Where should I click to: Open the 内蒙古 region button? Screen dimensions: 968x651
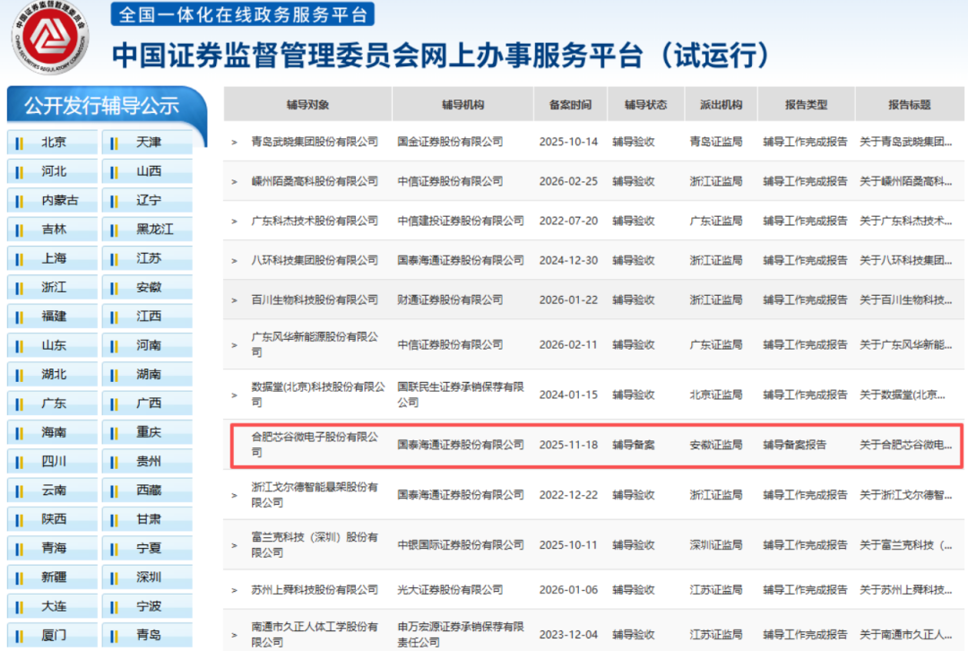pyautogui.click(x=53, y=200)
